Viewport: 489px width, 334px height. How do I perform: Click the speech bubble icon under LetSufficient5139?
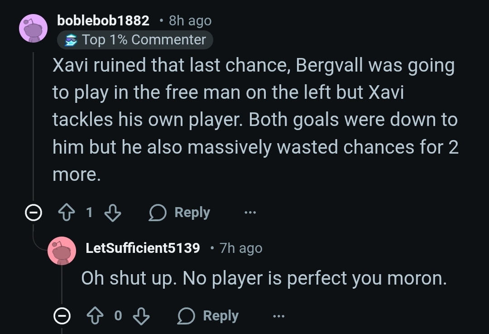coord(186,316)
